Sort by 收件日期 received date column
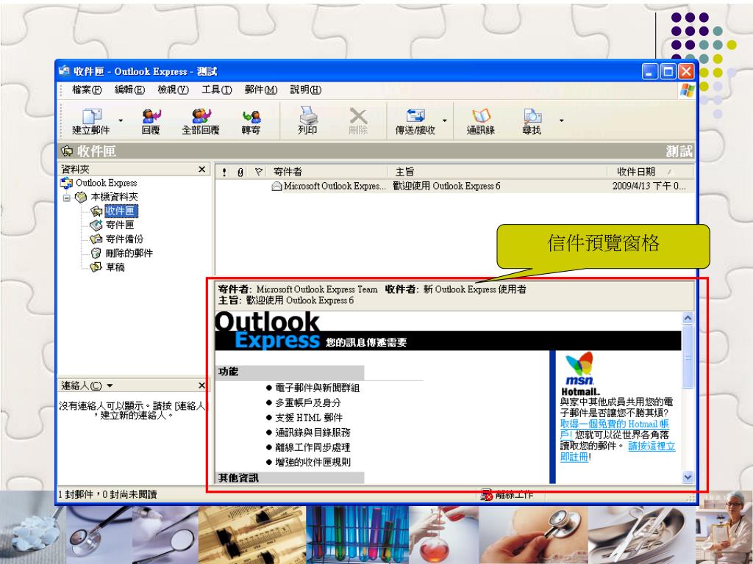The height and width of the screenshot is (564, 753). pos(650,172)
